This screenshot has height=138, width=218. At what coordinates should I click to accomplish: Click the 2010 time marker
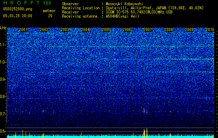210,30
